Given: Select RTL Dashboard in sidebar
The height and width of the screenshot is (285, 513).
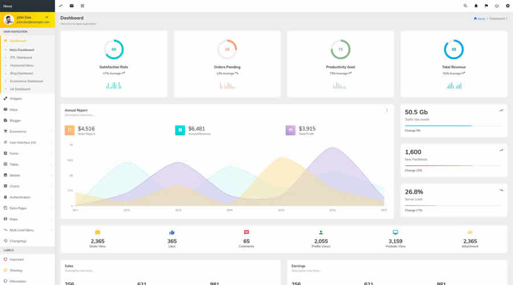Looking at the screenshot, I should 21,58.
